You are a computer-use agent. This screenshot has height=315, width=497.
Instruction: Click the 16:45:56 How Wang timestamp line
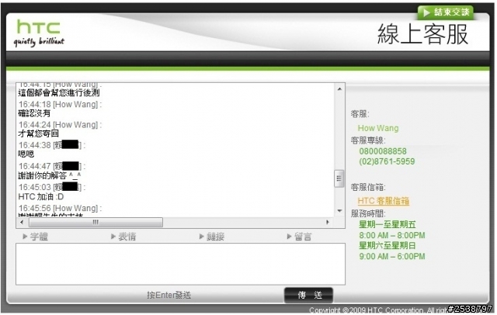(x=60, y=208)
